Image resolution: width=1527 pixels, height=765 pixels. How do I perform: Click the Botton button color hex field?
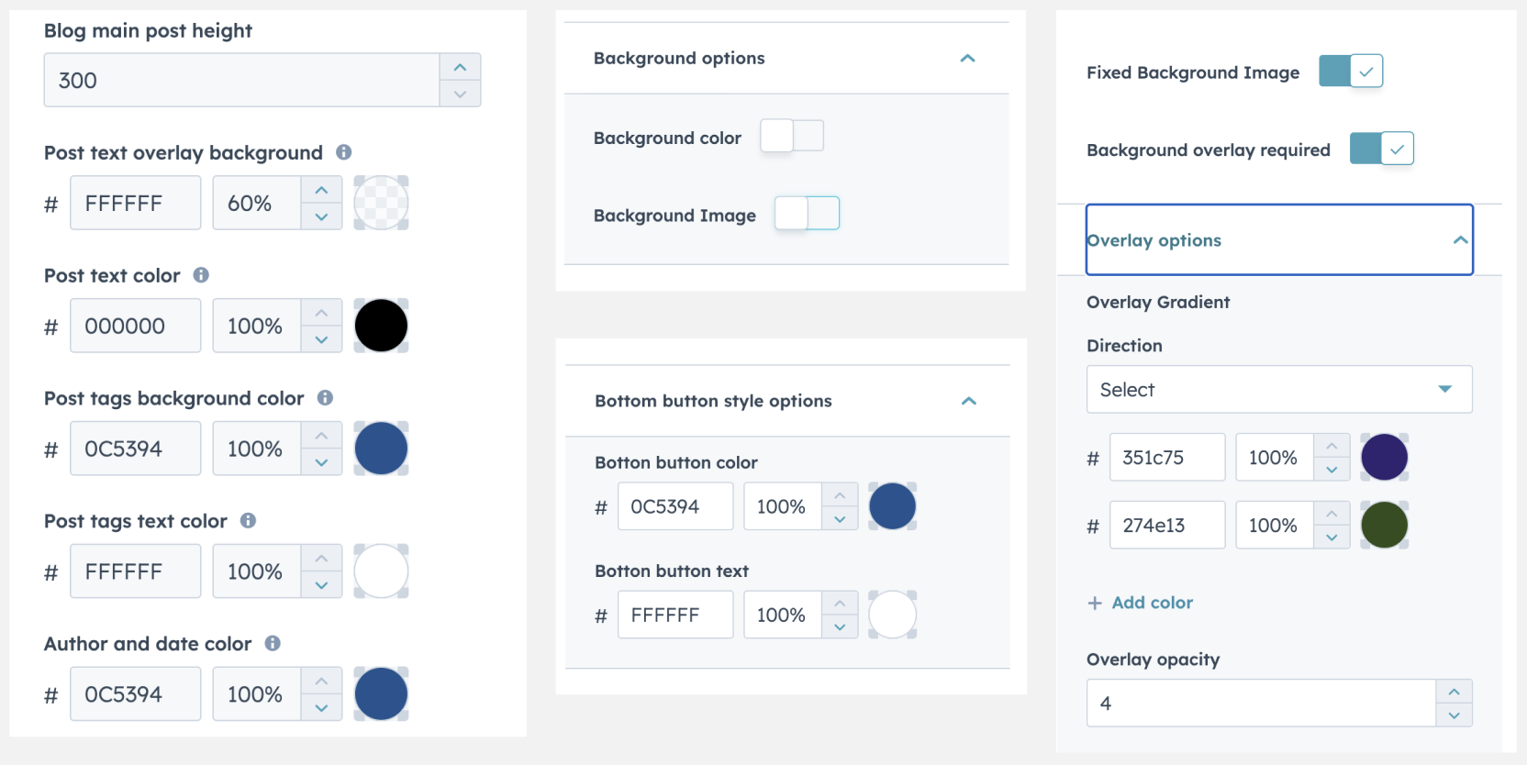[674, 507]
